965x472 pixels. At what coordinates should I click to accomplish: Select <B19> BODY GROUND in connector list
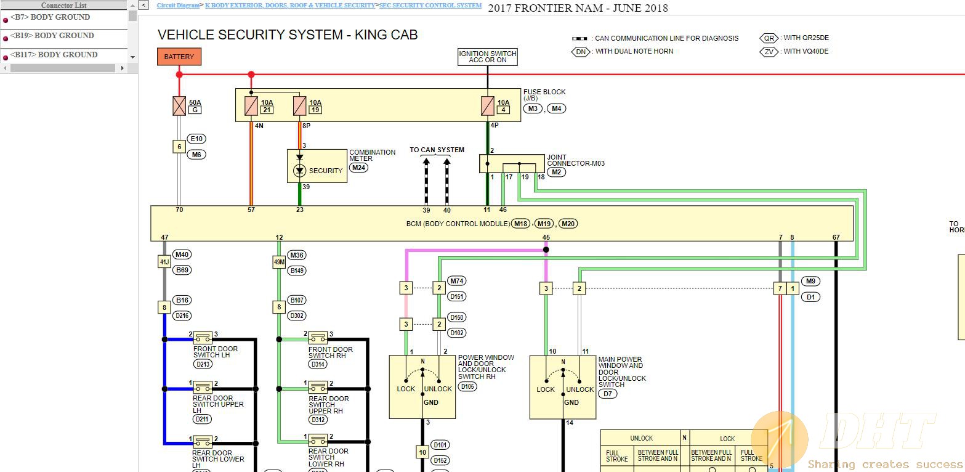click(52, 36)
